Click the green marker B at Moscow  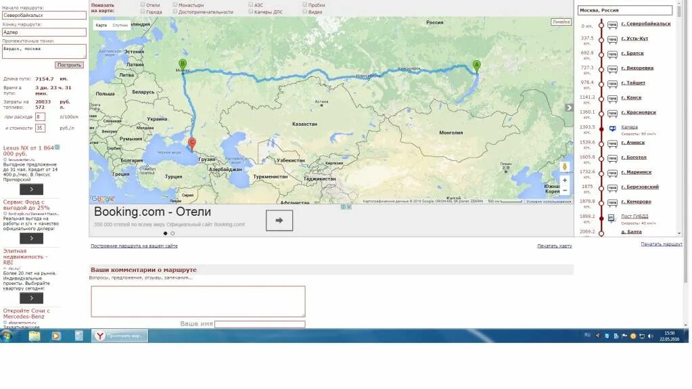pyautogui.click(x=182, y=66)
